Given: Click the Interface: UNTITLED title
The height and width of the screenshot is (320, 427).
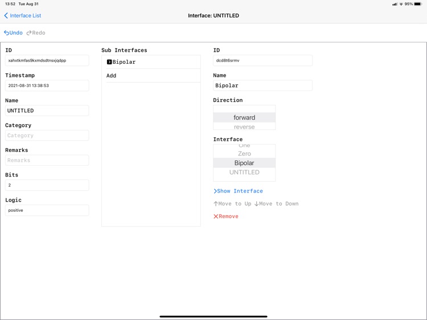Looking at the screenshot, I should coord(213,15).
